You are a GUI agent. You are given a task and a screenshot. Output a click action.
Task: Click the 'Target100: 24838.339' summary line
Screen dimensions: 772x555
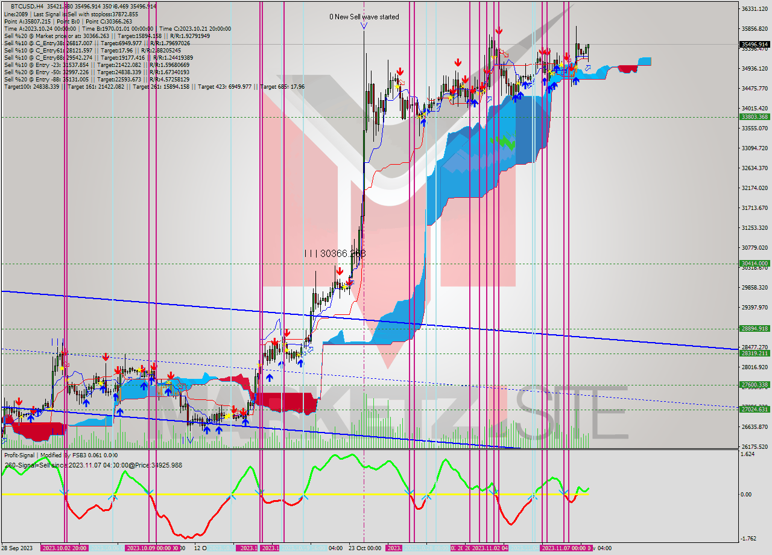tap(154, 87)
